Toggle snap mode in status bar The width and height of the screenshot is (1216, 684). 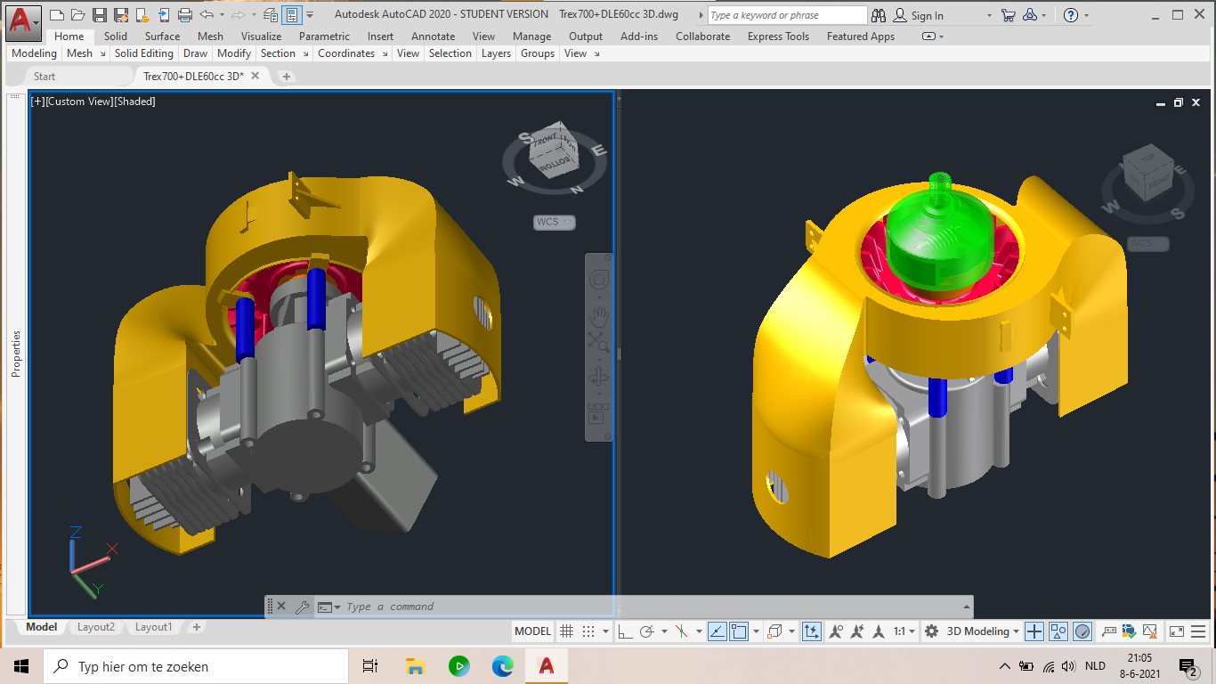pos(588,631)
